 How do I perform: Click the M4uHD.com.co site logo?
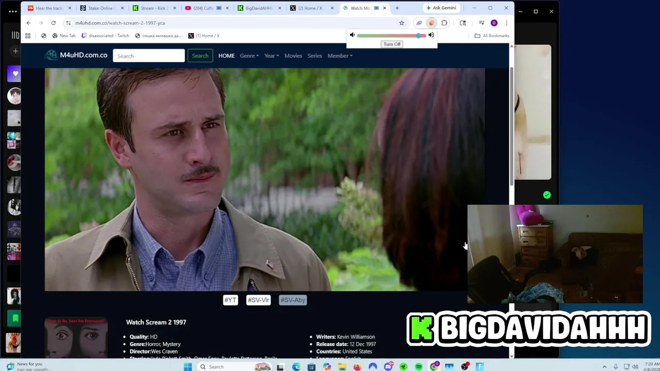tap(76, 55)
